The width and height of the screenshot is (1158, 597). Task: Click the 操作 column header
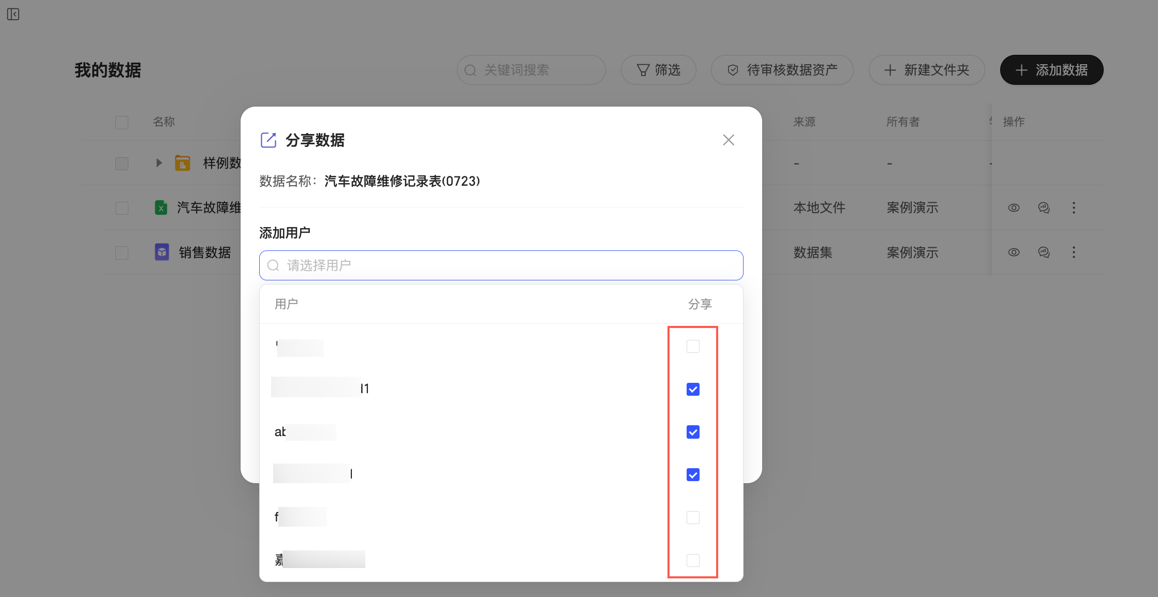tap(1014, 122)
